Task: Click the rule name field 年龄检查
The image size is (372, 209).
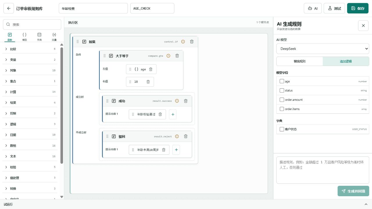Action: coord(93,8)
